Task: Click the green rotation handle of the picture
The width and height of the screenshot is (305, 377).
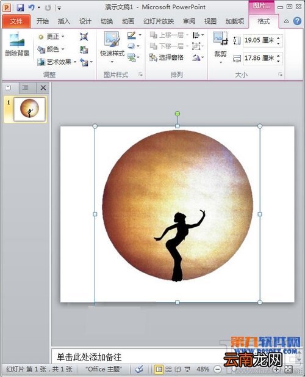Action: pyautogui.click(x=178, y=114)
